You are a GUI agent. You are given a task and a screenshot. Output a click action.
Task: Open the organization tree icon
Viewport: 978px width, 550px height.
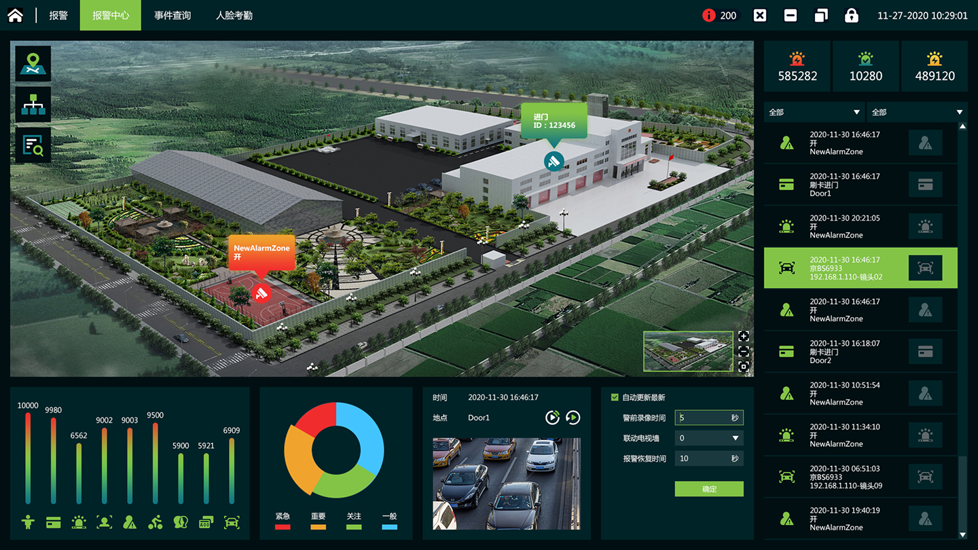tap(33, 105)
